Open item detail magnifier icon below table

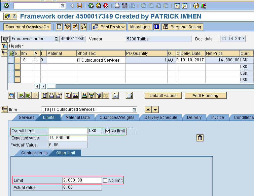point(12,96)
